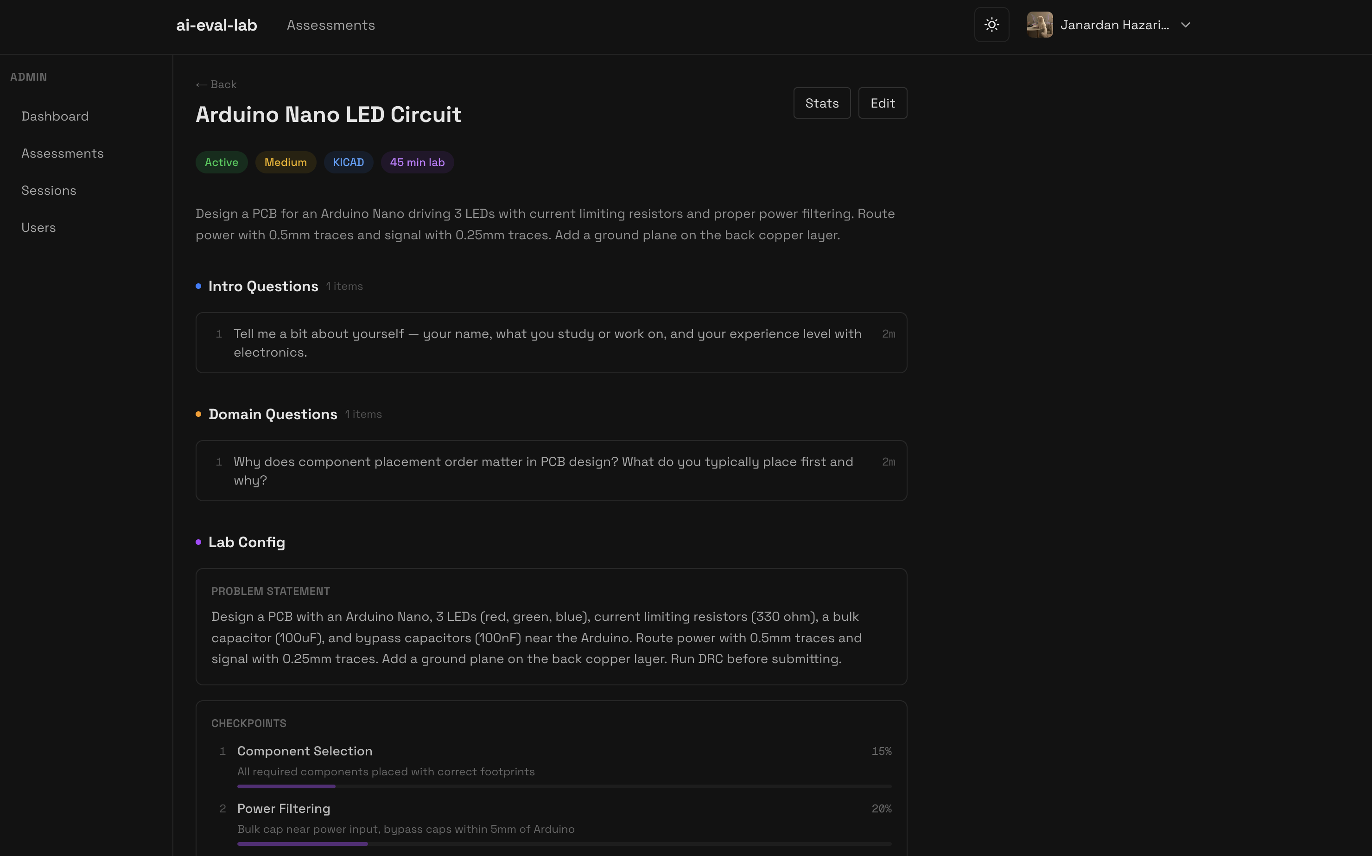Click the Medium difficulty badge
The image size is (1372, 856).
coord(285,162)
